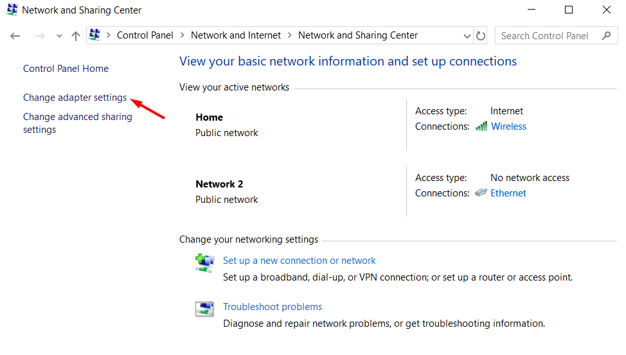The height and width of the screenshot is (355, 626).
Task: Click the Back navigation arrow
Action: [x=15, y=36]
